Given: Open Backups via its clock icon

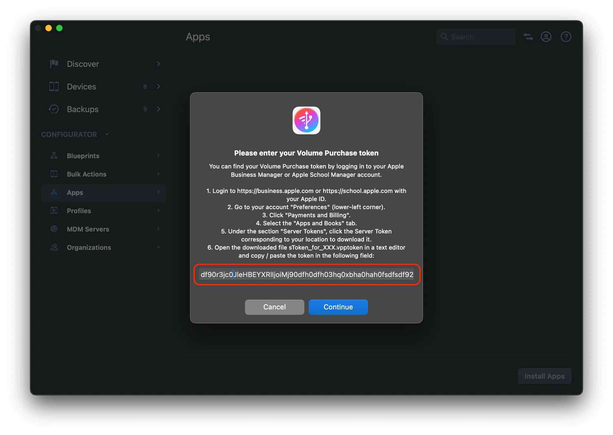Looking at the screenshot, I should click(54, 109).
